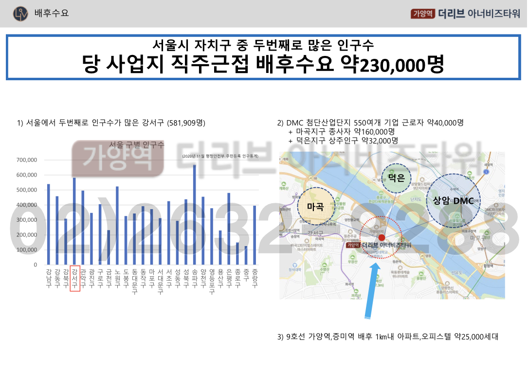Click the 상암 DMC circle on the map

[453, 201]
